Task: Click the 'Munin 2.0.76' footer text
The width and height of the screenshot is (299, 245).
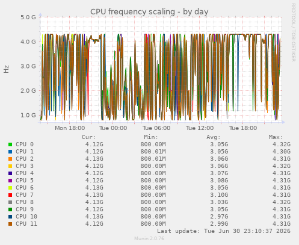Action: (x=149, y=238)
